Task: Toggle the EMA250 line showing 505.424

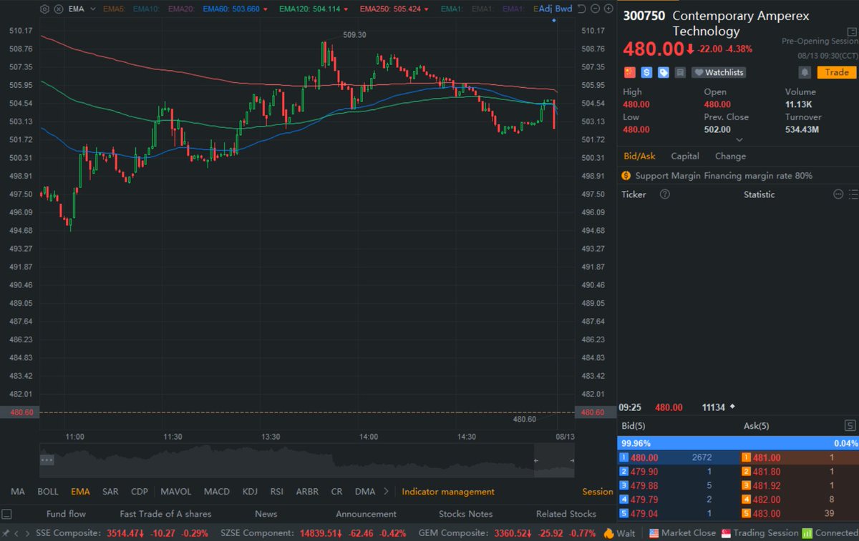Action: pos(394,9)
